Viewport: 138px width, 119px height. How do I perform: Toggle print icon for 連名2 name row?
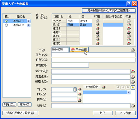coord(97,32)
